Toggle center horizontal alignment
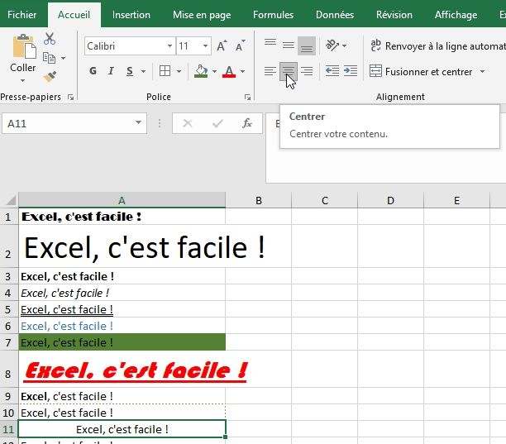 pyautogui.click(x=289, y=71)
